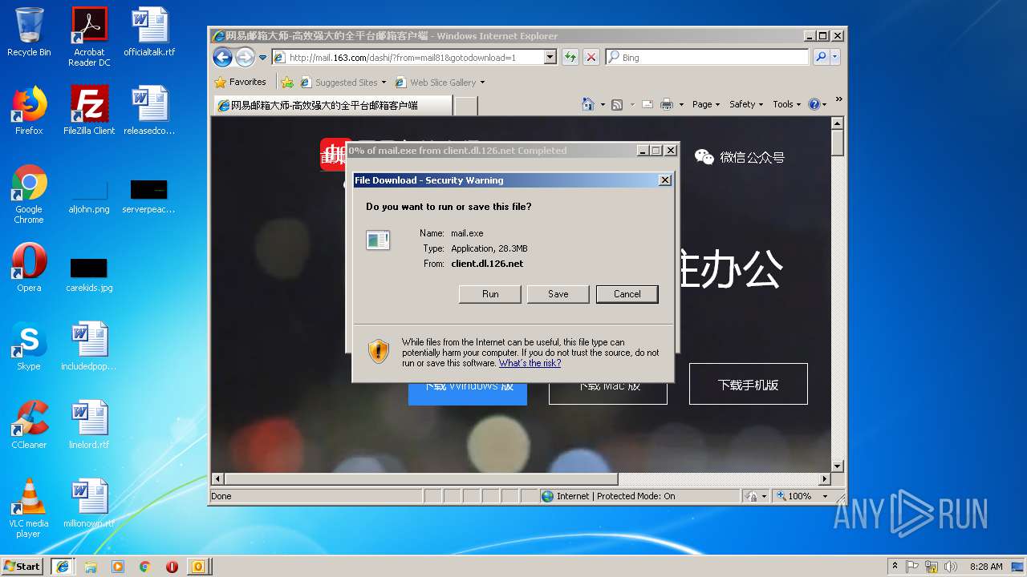1027x577 pixels.
Task: Click Windows Explorer folder taskbar icon
Action: [91, 566]
